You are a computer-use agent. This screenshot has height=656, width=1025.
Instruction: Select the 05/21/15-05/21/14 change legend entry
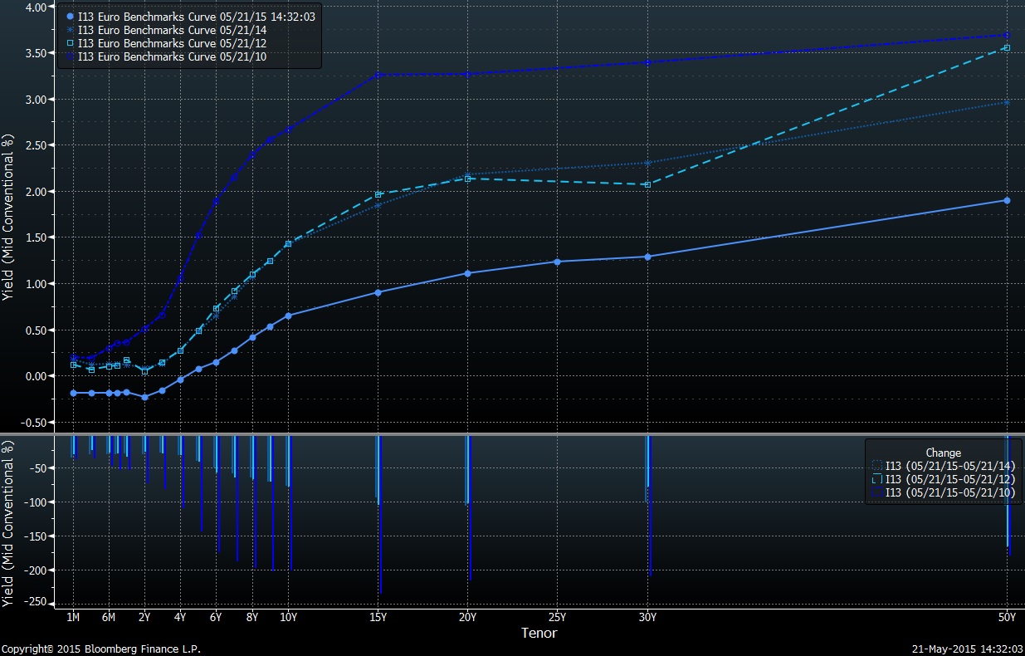942,466
